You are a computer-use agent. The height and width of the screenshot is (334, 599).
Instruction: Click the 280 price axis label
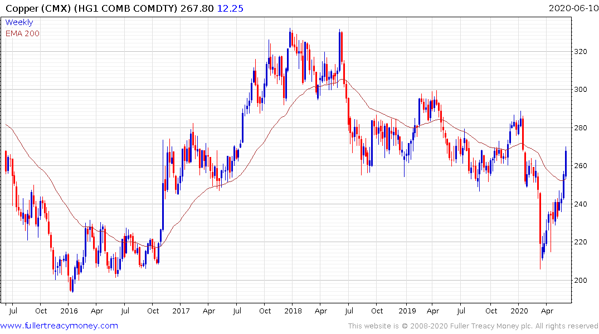coord(581,128)
